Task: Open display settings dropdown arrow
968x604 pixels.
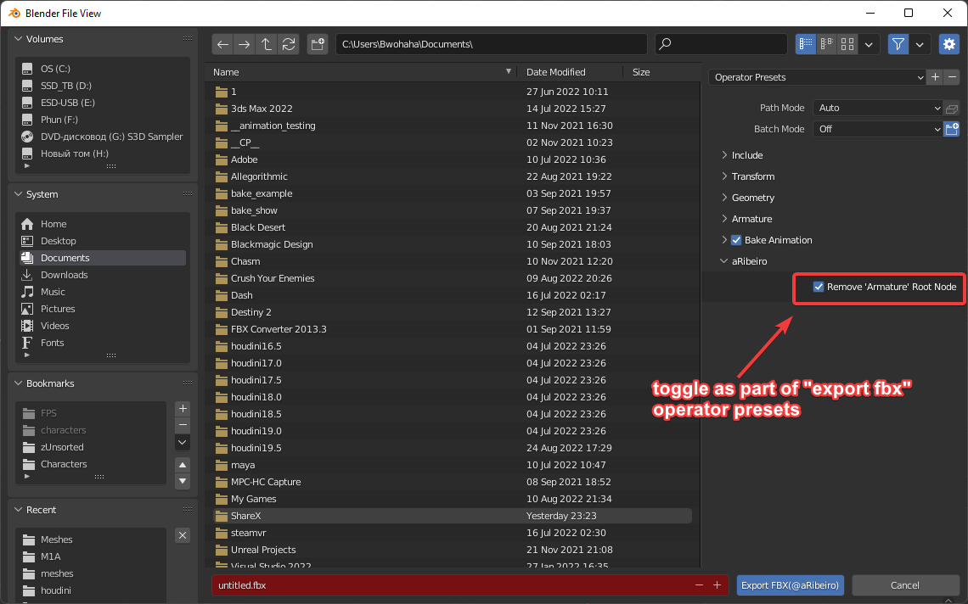Action: tap(869, 44)
